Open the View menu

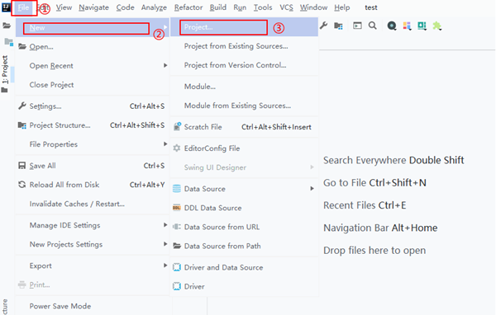64,7
